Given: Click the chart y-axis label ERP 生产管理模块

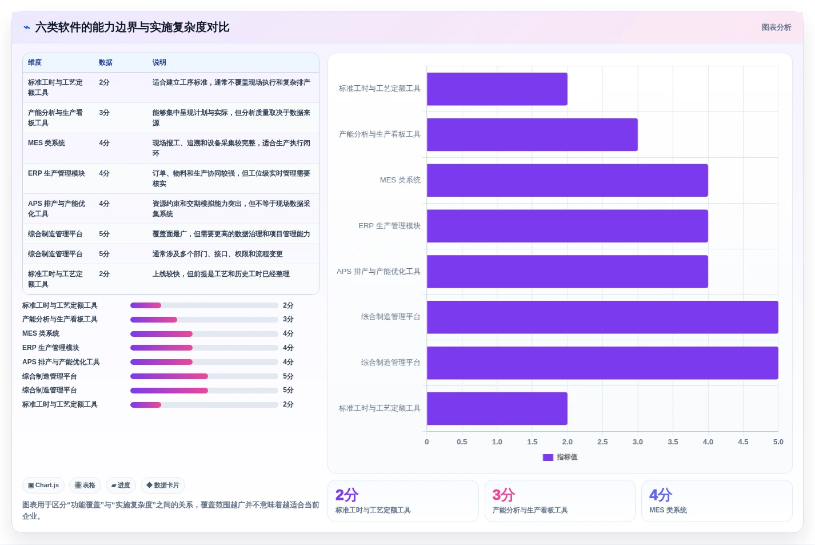Looking at the screenshot, I should click(x=389, y=226).
